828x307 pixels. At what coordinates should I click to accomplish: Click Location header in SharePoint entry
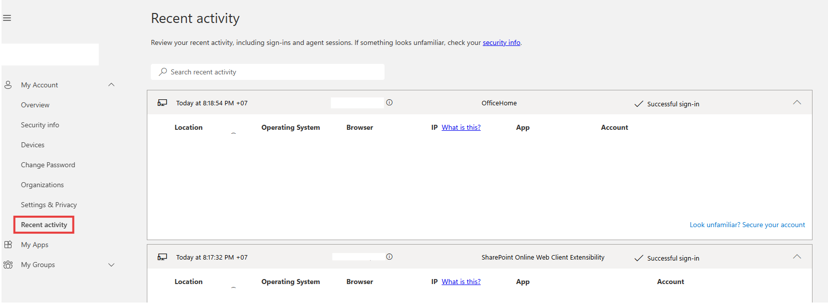[189, 282]
